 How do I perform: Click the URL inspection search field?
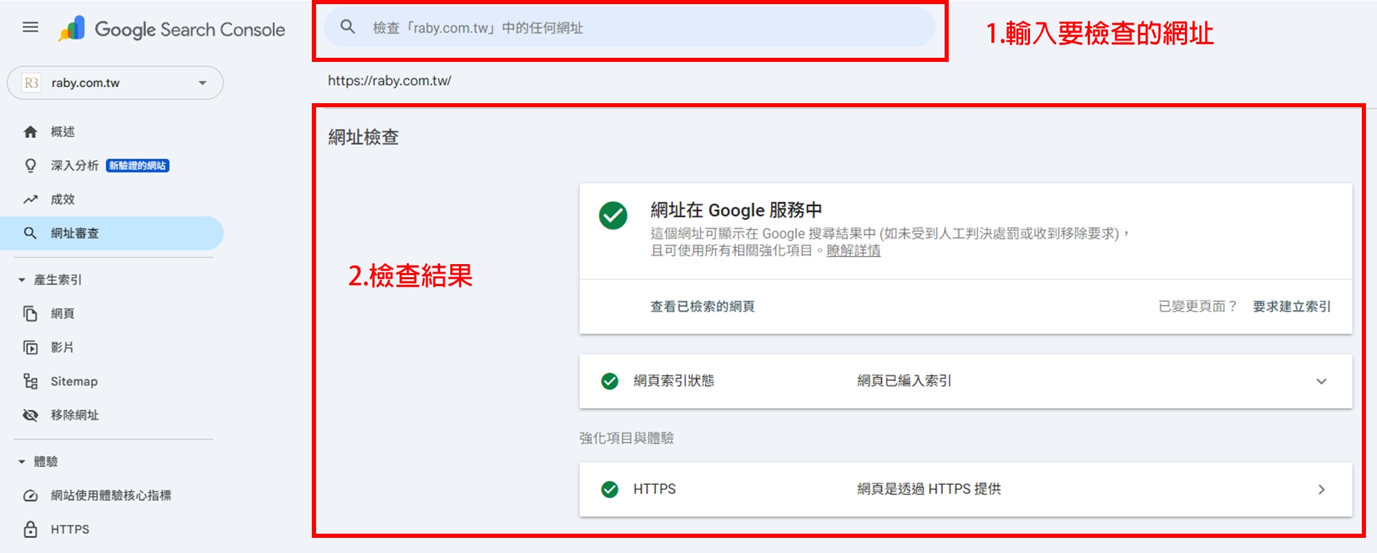[x=629, y=28]
